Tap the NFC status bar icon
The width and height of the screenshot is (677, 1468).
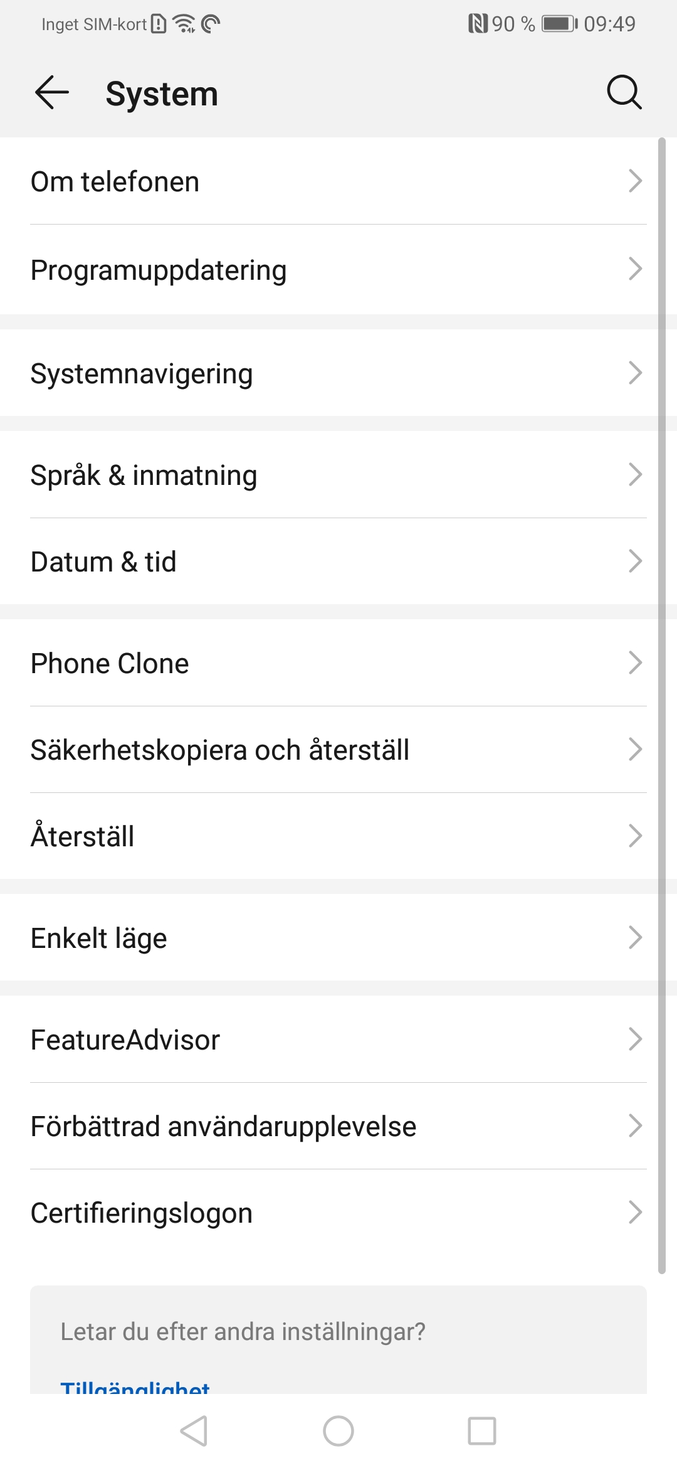[x=478, y=24]
